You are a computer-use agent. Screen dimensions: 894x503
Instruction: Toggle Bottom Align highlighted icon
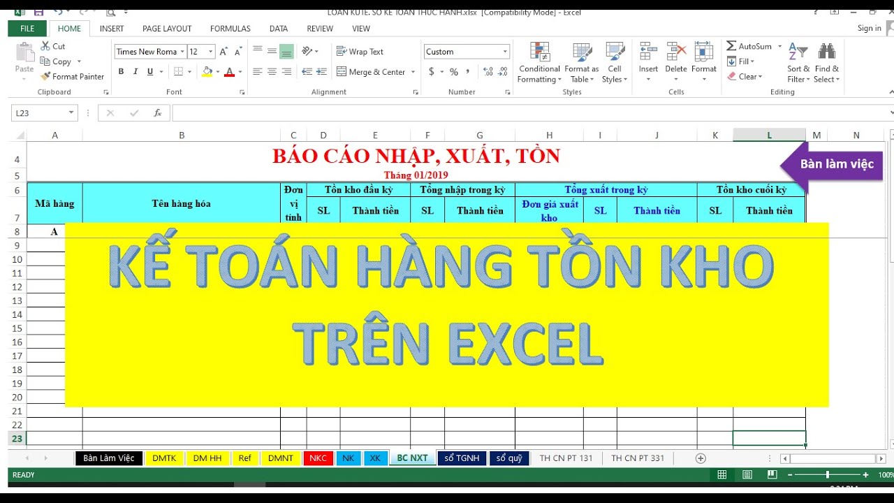point(286,51)
